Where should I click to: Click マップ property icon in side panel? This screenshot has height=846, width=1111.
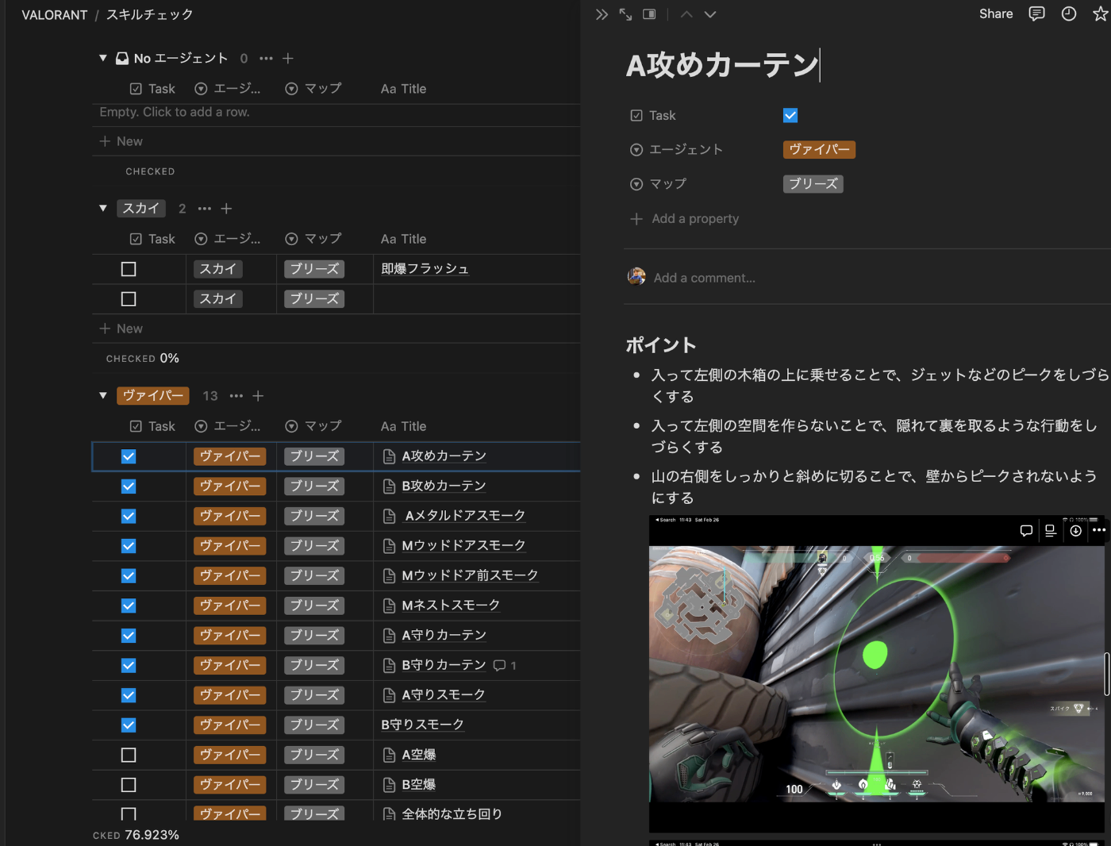(x=636, y=184)
